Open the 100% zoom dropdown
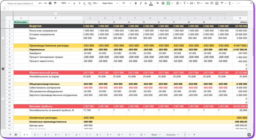This screenshot has width=256, height=140. (65, 3)
